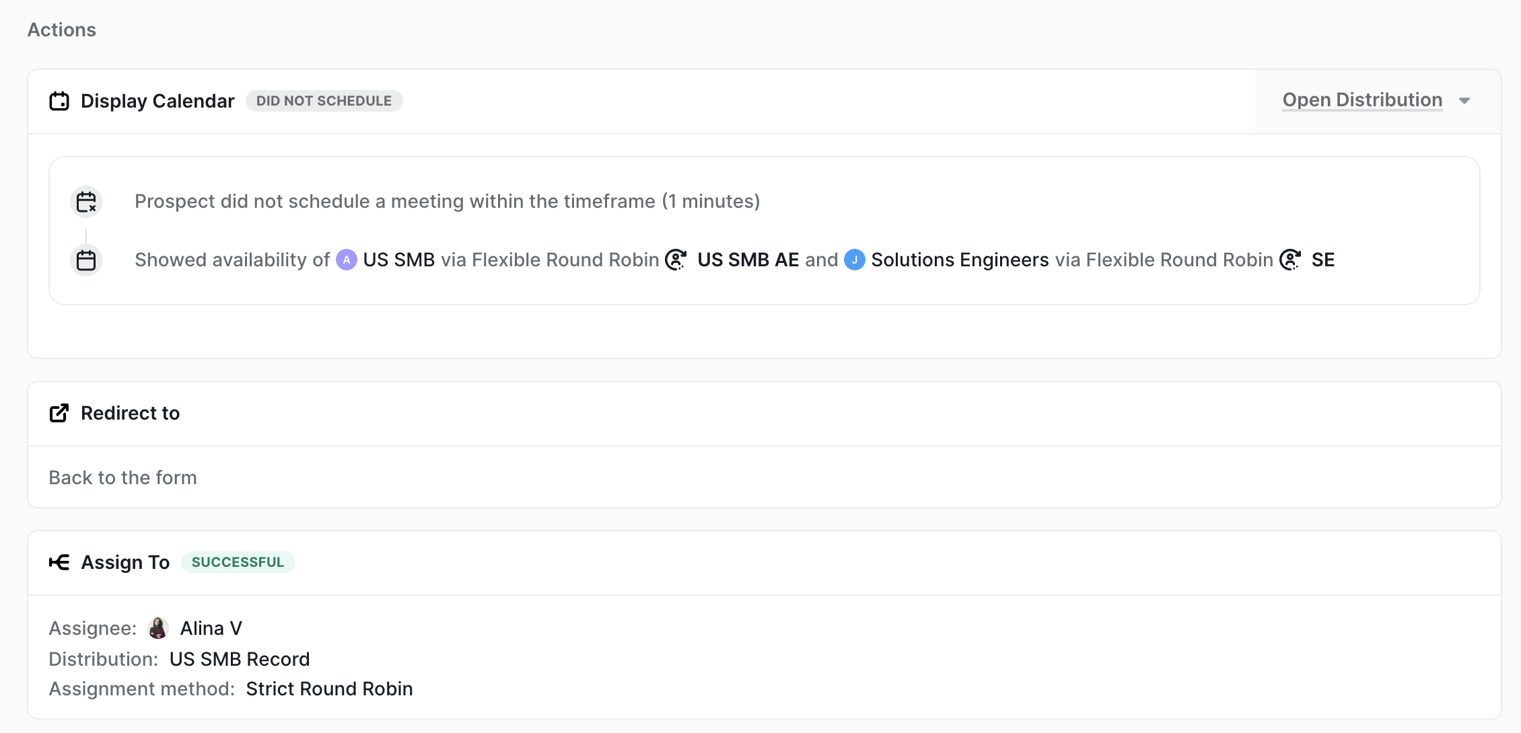1521x733 pixels.
Task: Click the round robin icon before US SMB AE
Action: [676, 260]
